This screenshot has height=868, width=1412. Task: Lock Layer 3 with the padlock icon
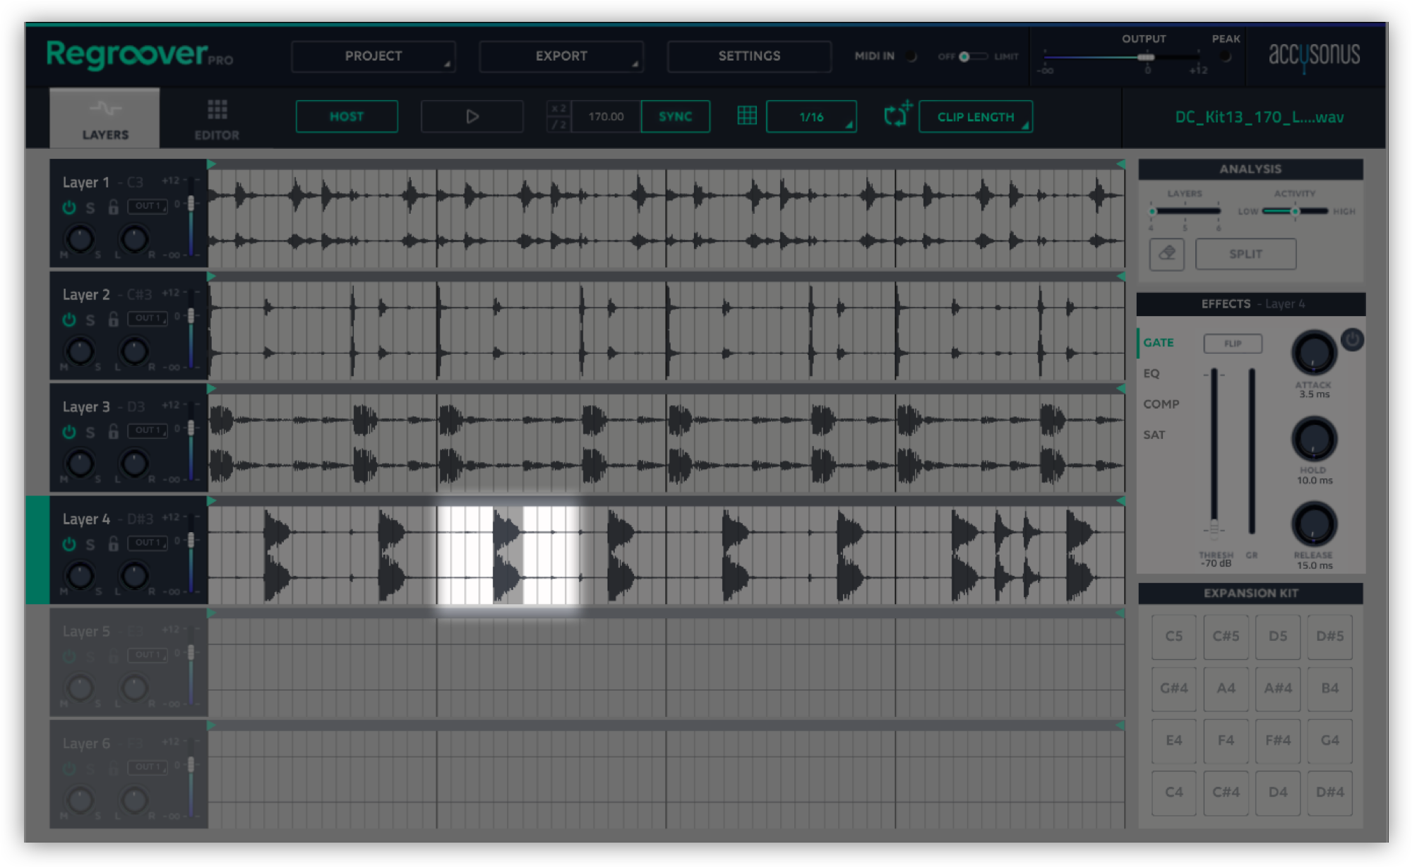pos(113,431)
